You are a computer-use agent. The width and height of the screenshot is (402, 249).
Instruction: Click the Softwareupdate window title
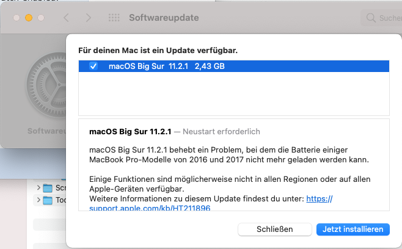164,18
